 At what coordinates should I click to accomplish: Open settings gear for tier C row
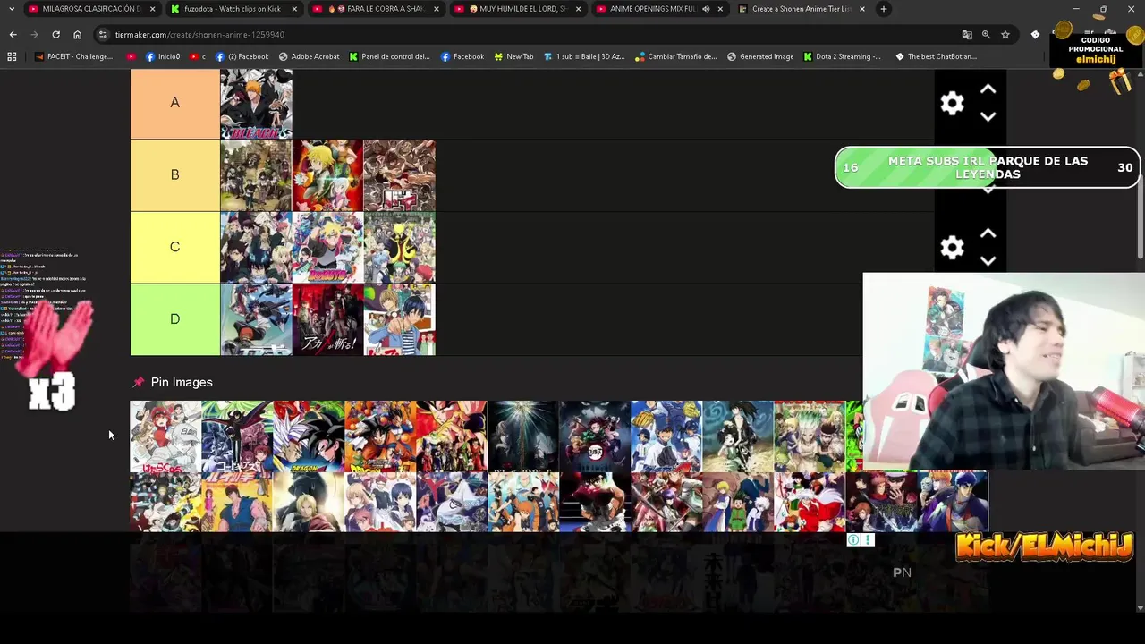coord(952,247)
